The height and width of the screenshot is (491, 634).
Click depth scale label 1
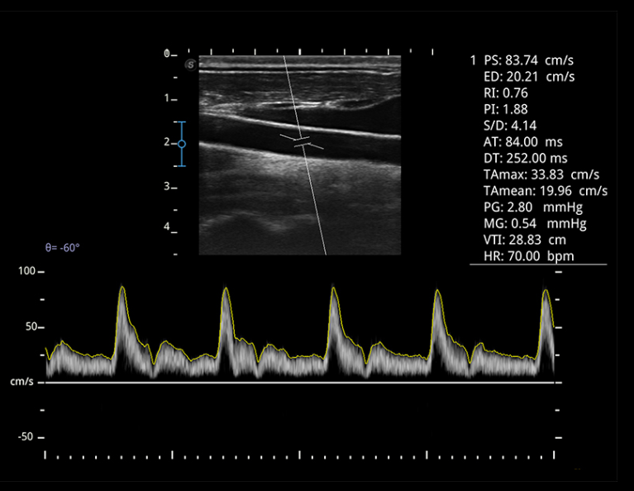[166, 98]
